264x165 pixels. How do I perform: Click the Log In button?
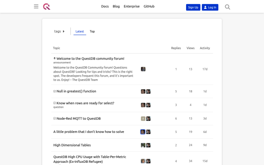[x=210, y=7]
